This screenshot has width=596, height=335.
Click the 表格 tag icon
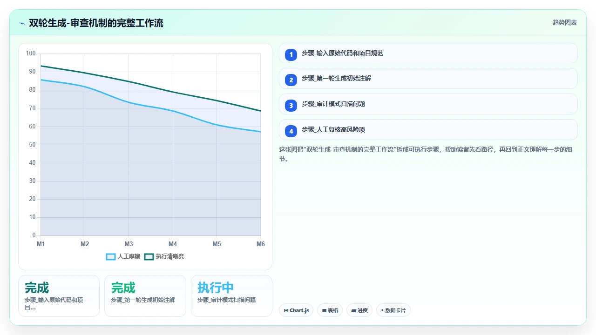[324, 310]
